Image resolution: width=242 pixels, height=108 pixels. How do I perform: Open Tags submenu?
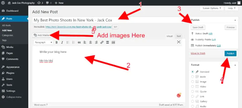pyautogui.click(x=4, y=40)
